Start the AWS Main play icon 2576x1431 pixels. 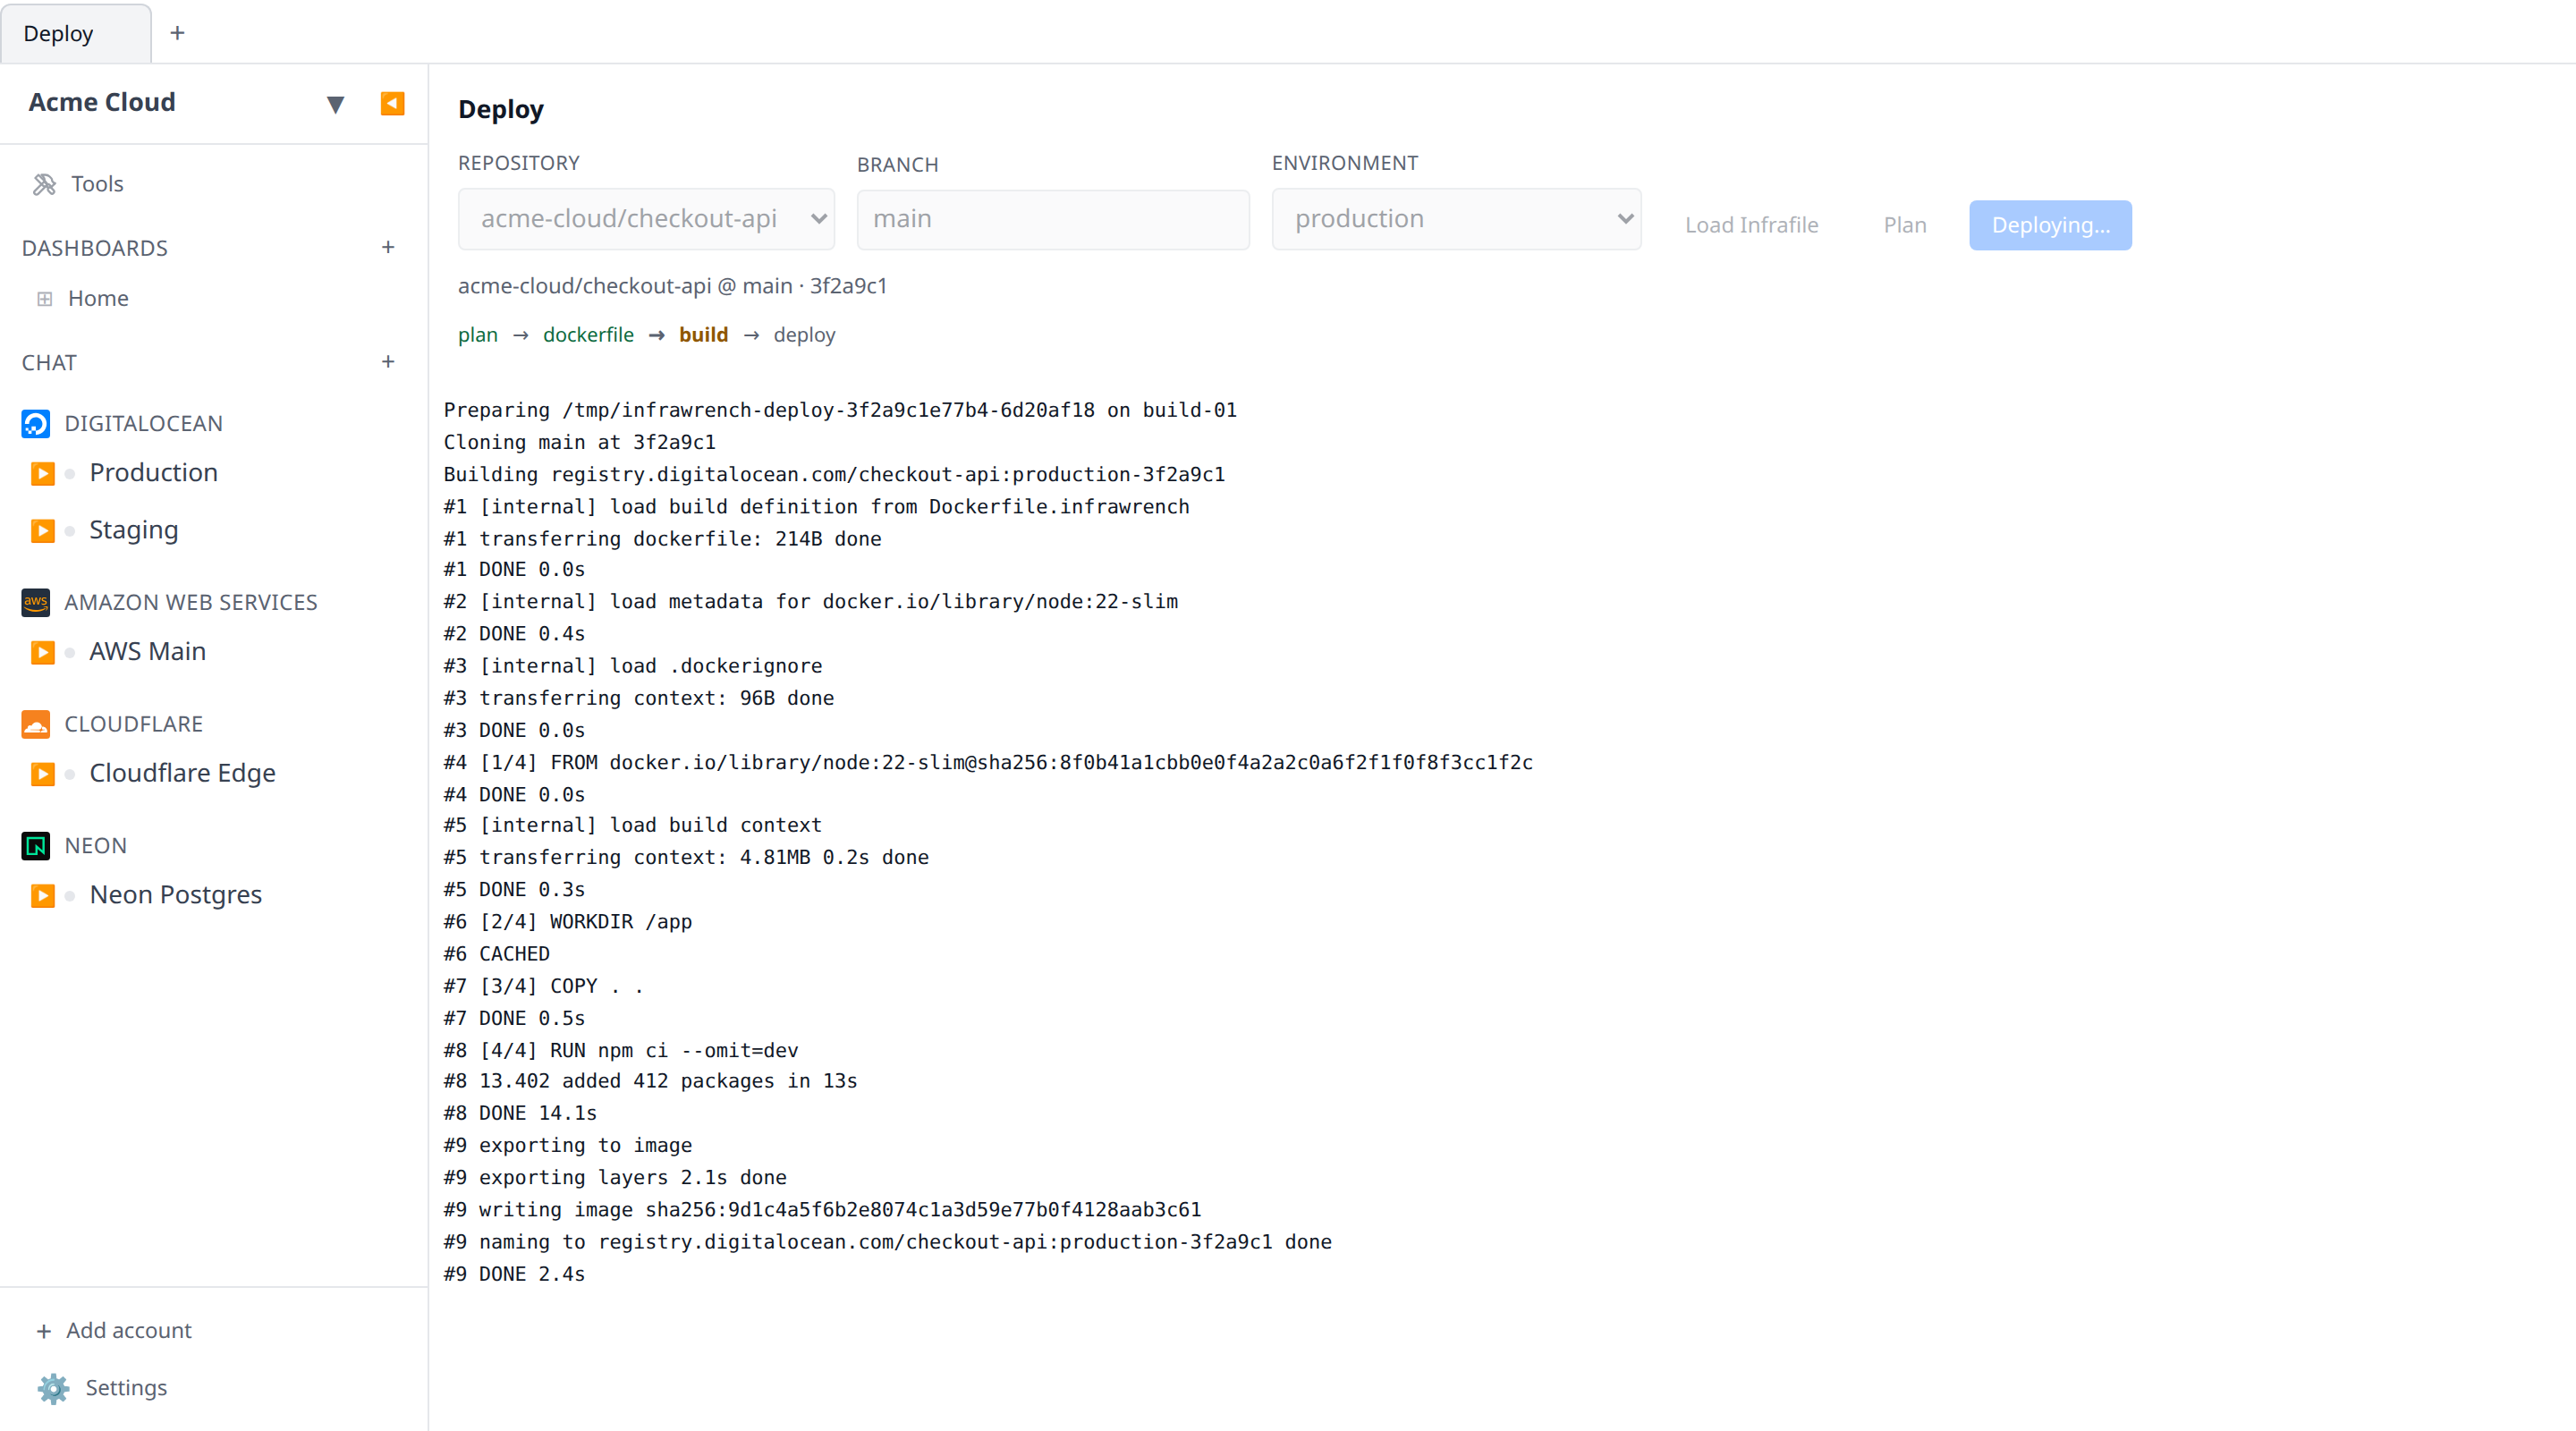[x=42, y=652]
